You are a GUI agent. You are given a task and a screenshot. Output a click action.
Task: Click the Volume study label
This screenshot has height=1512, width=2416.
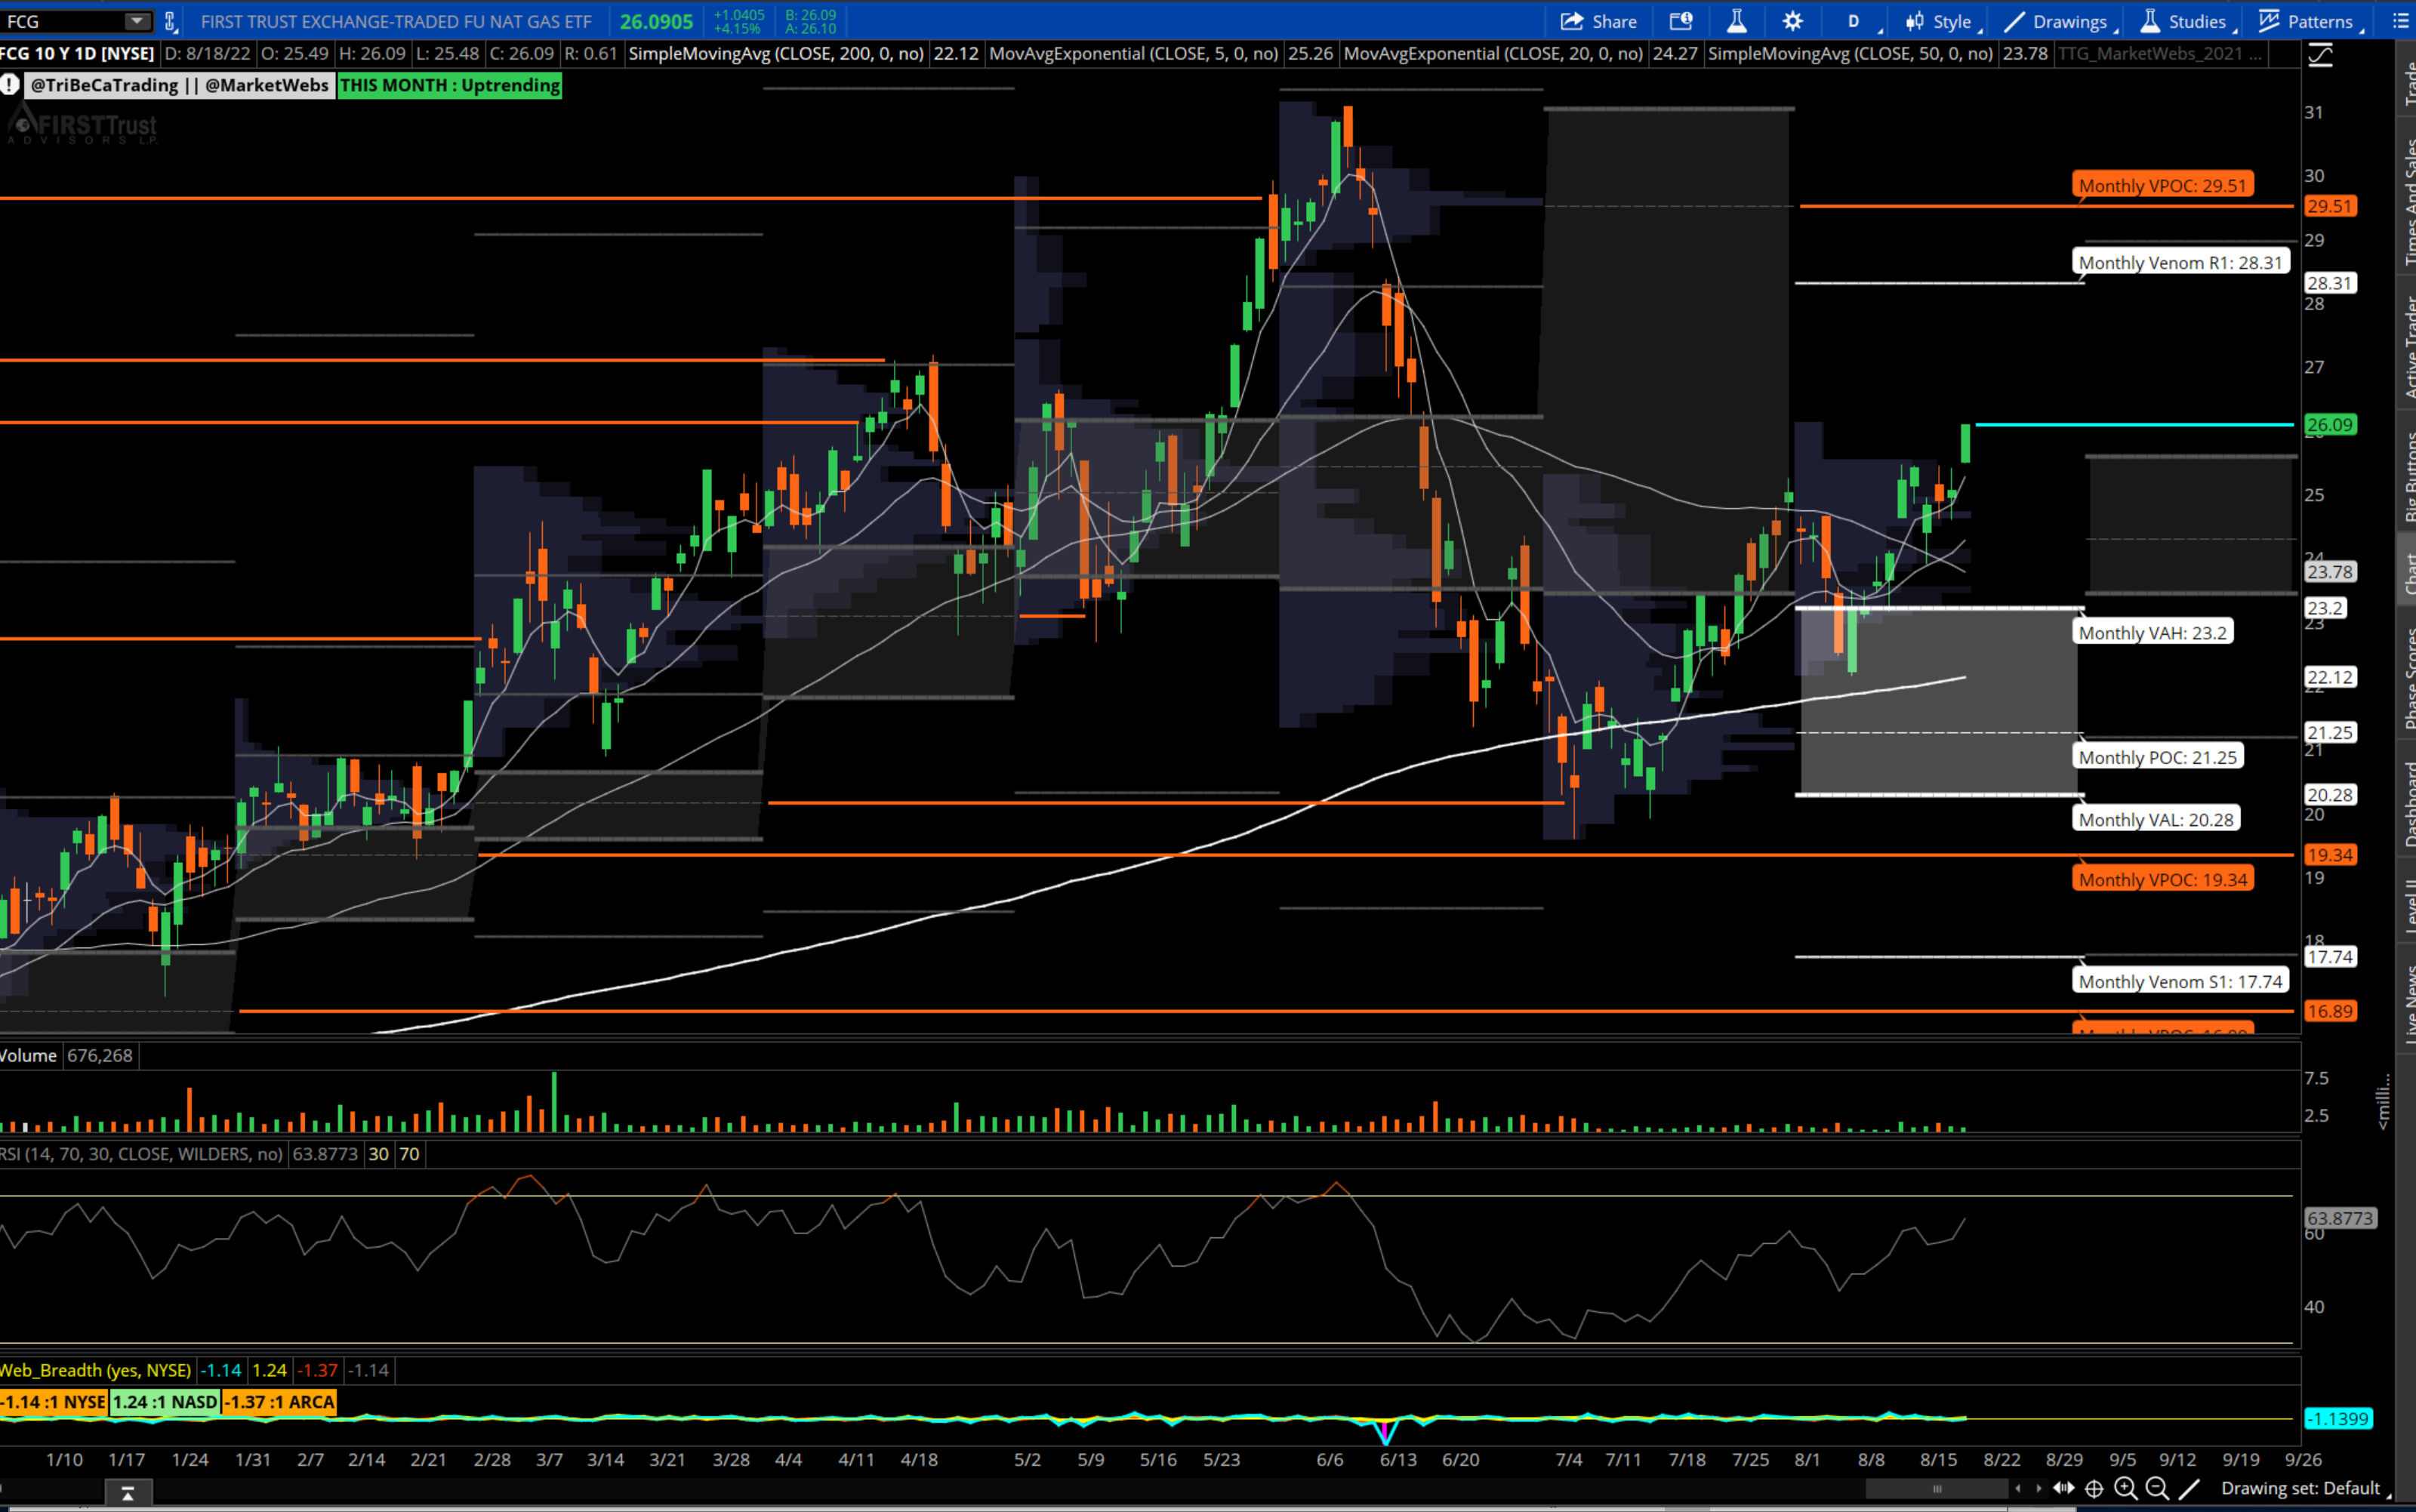pos(29,1055)
